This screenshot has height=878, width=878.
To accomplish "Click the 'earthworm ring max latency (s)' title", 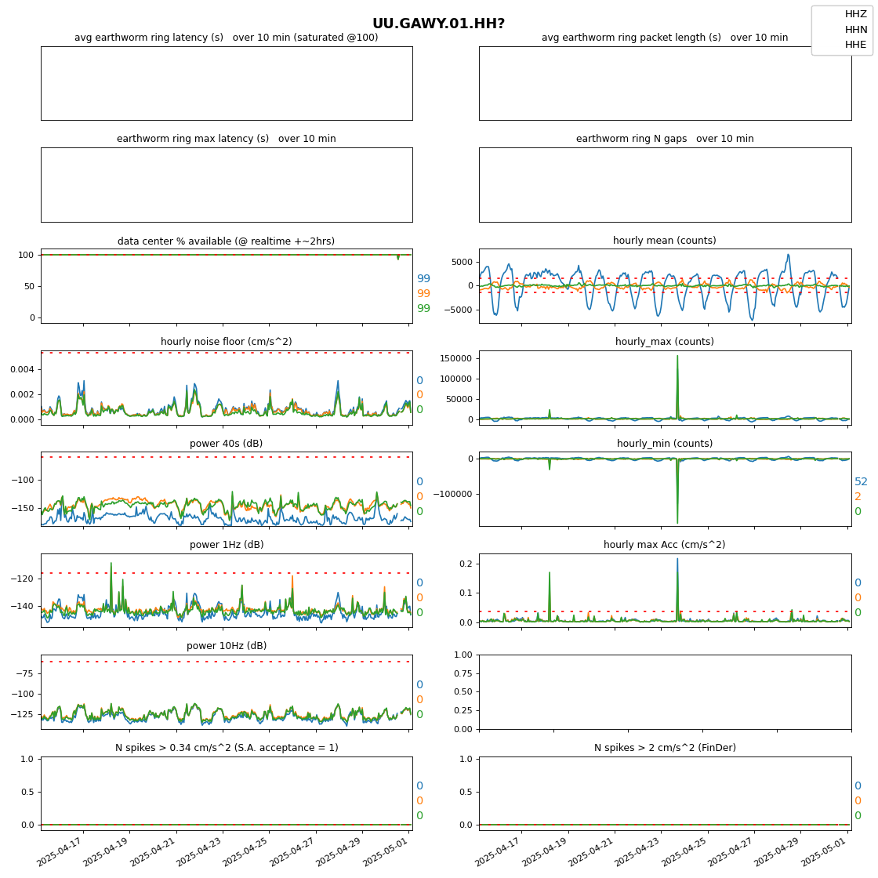I will pos(227,139).
